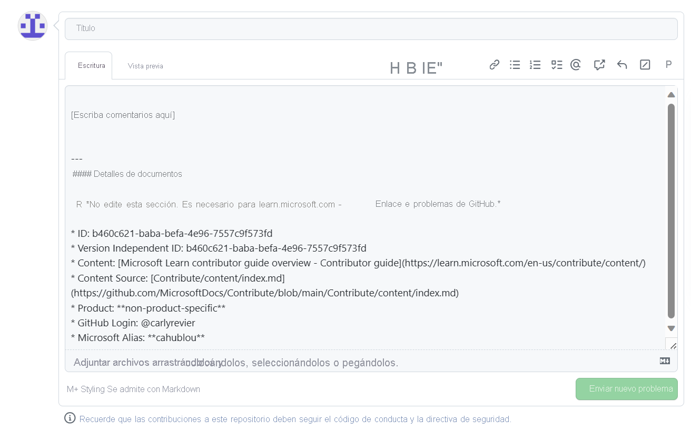Open the cross-reference speech bubble icon
The width and height of the screenshot is (691, 430).
tap(599, 64)
